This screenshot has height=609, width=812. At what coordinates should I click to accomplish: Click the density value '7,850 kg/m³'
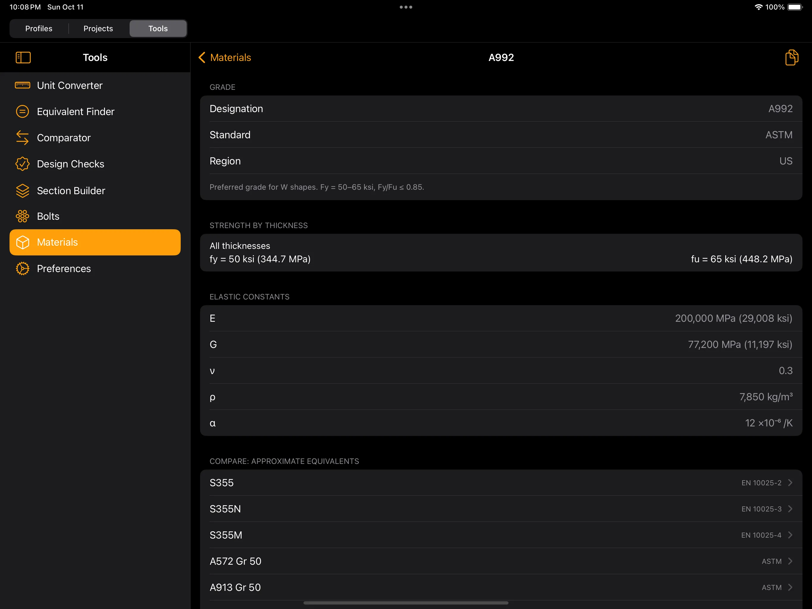(766, 397)
